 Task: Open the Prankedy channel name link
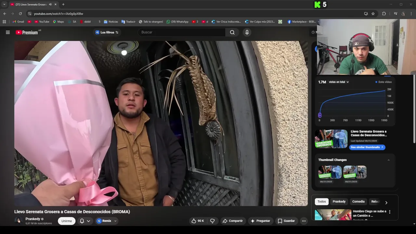(33, 219)
